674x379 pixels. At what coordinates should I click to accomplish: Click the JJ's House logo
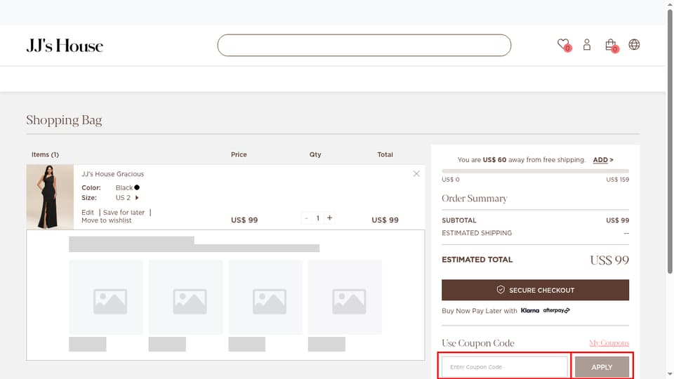(x=65, y=46)
